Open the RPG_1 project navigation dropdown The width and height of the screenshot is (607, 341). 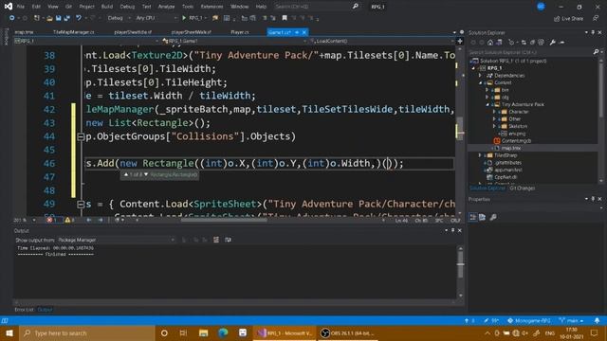click(x=86, y=41)
